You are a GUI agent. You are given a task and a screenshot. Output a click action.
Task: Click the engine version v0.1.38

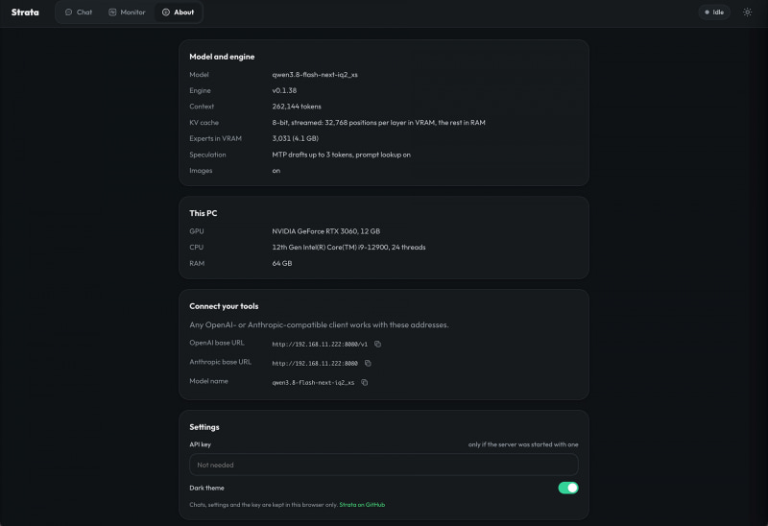(284, 90)
